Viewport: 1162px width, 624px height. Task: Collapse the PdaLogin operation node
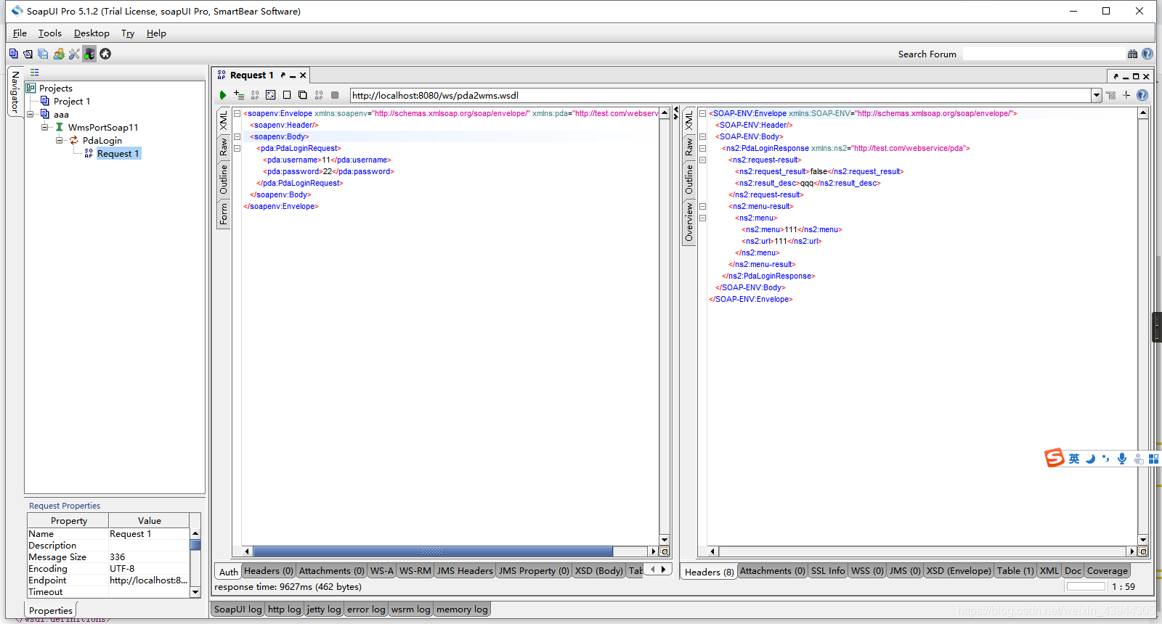click(60, 140)
